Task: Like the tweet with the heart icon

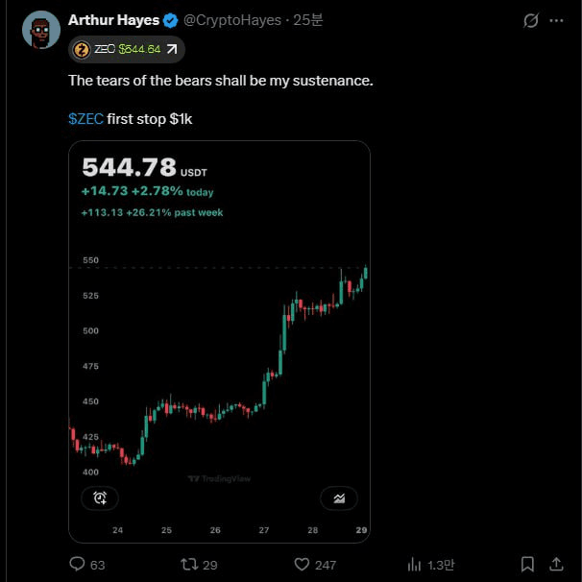Action: click(302, 565)
